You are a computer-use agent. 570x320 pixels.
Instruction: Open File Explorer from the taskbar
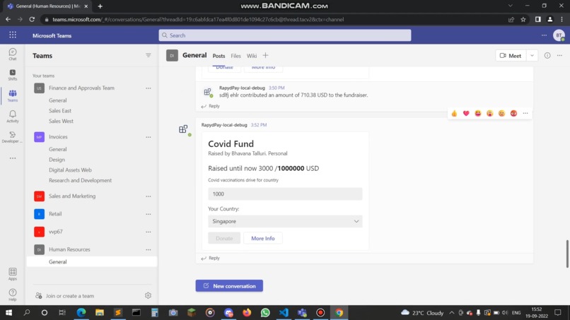coord(100,313)
